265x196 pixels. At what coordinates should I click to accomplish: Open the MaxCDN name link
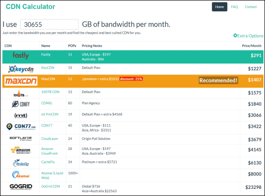48,79
